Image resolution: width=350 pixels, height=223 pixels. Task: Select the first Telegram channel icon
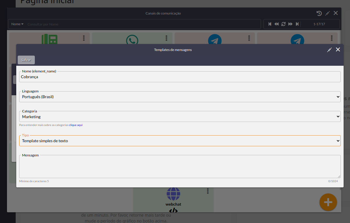(x=215, y=39)
